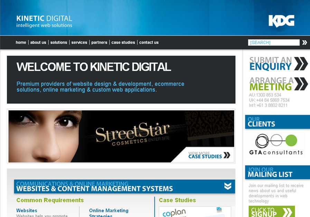Click the KDG logo icon

281,21
